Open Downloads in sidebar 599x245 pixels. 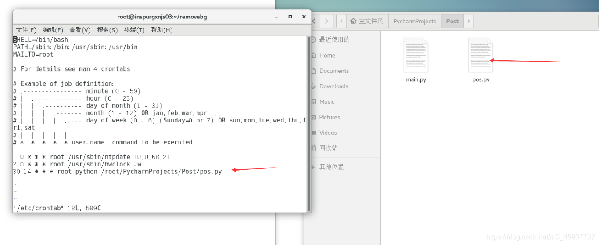pyautogui.click(x=334, y=86)
